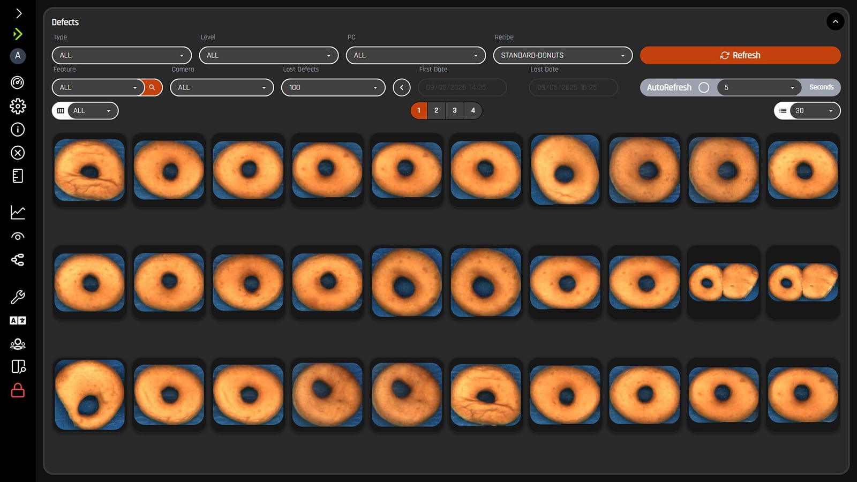Click the Feature search magnifier button

pyautogui.click(x=153, y=87)
